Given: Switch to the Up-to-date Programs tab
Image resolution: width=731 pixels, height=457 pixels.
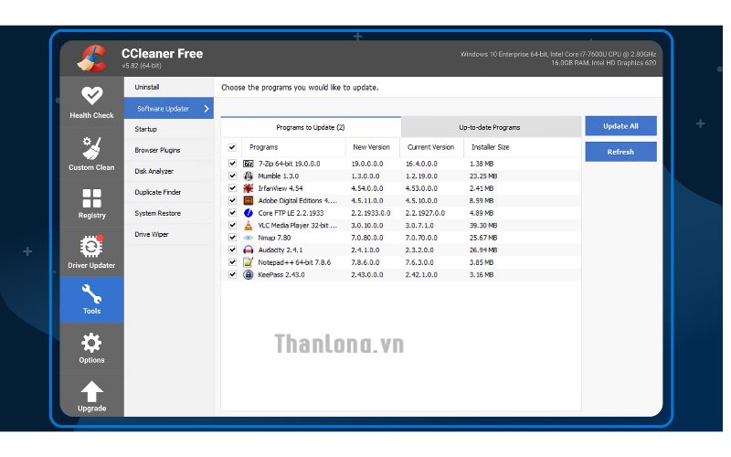Looking at the screenshot, I should [490, 127].
